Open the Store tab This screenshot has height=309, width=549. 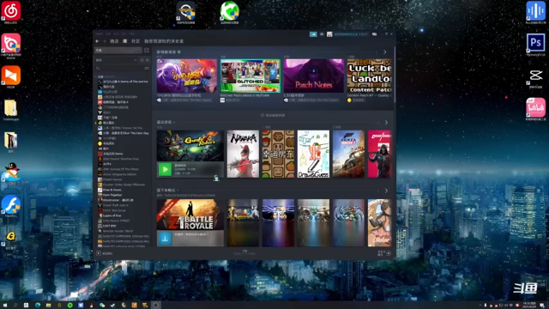point(114,41)
